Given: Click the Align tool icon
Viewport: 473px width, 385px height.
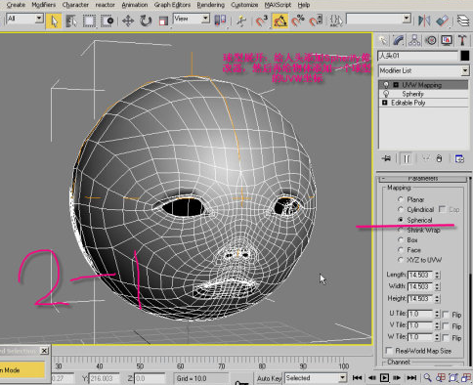Looking at the screenshot, I should click(x=442, y=21).
